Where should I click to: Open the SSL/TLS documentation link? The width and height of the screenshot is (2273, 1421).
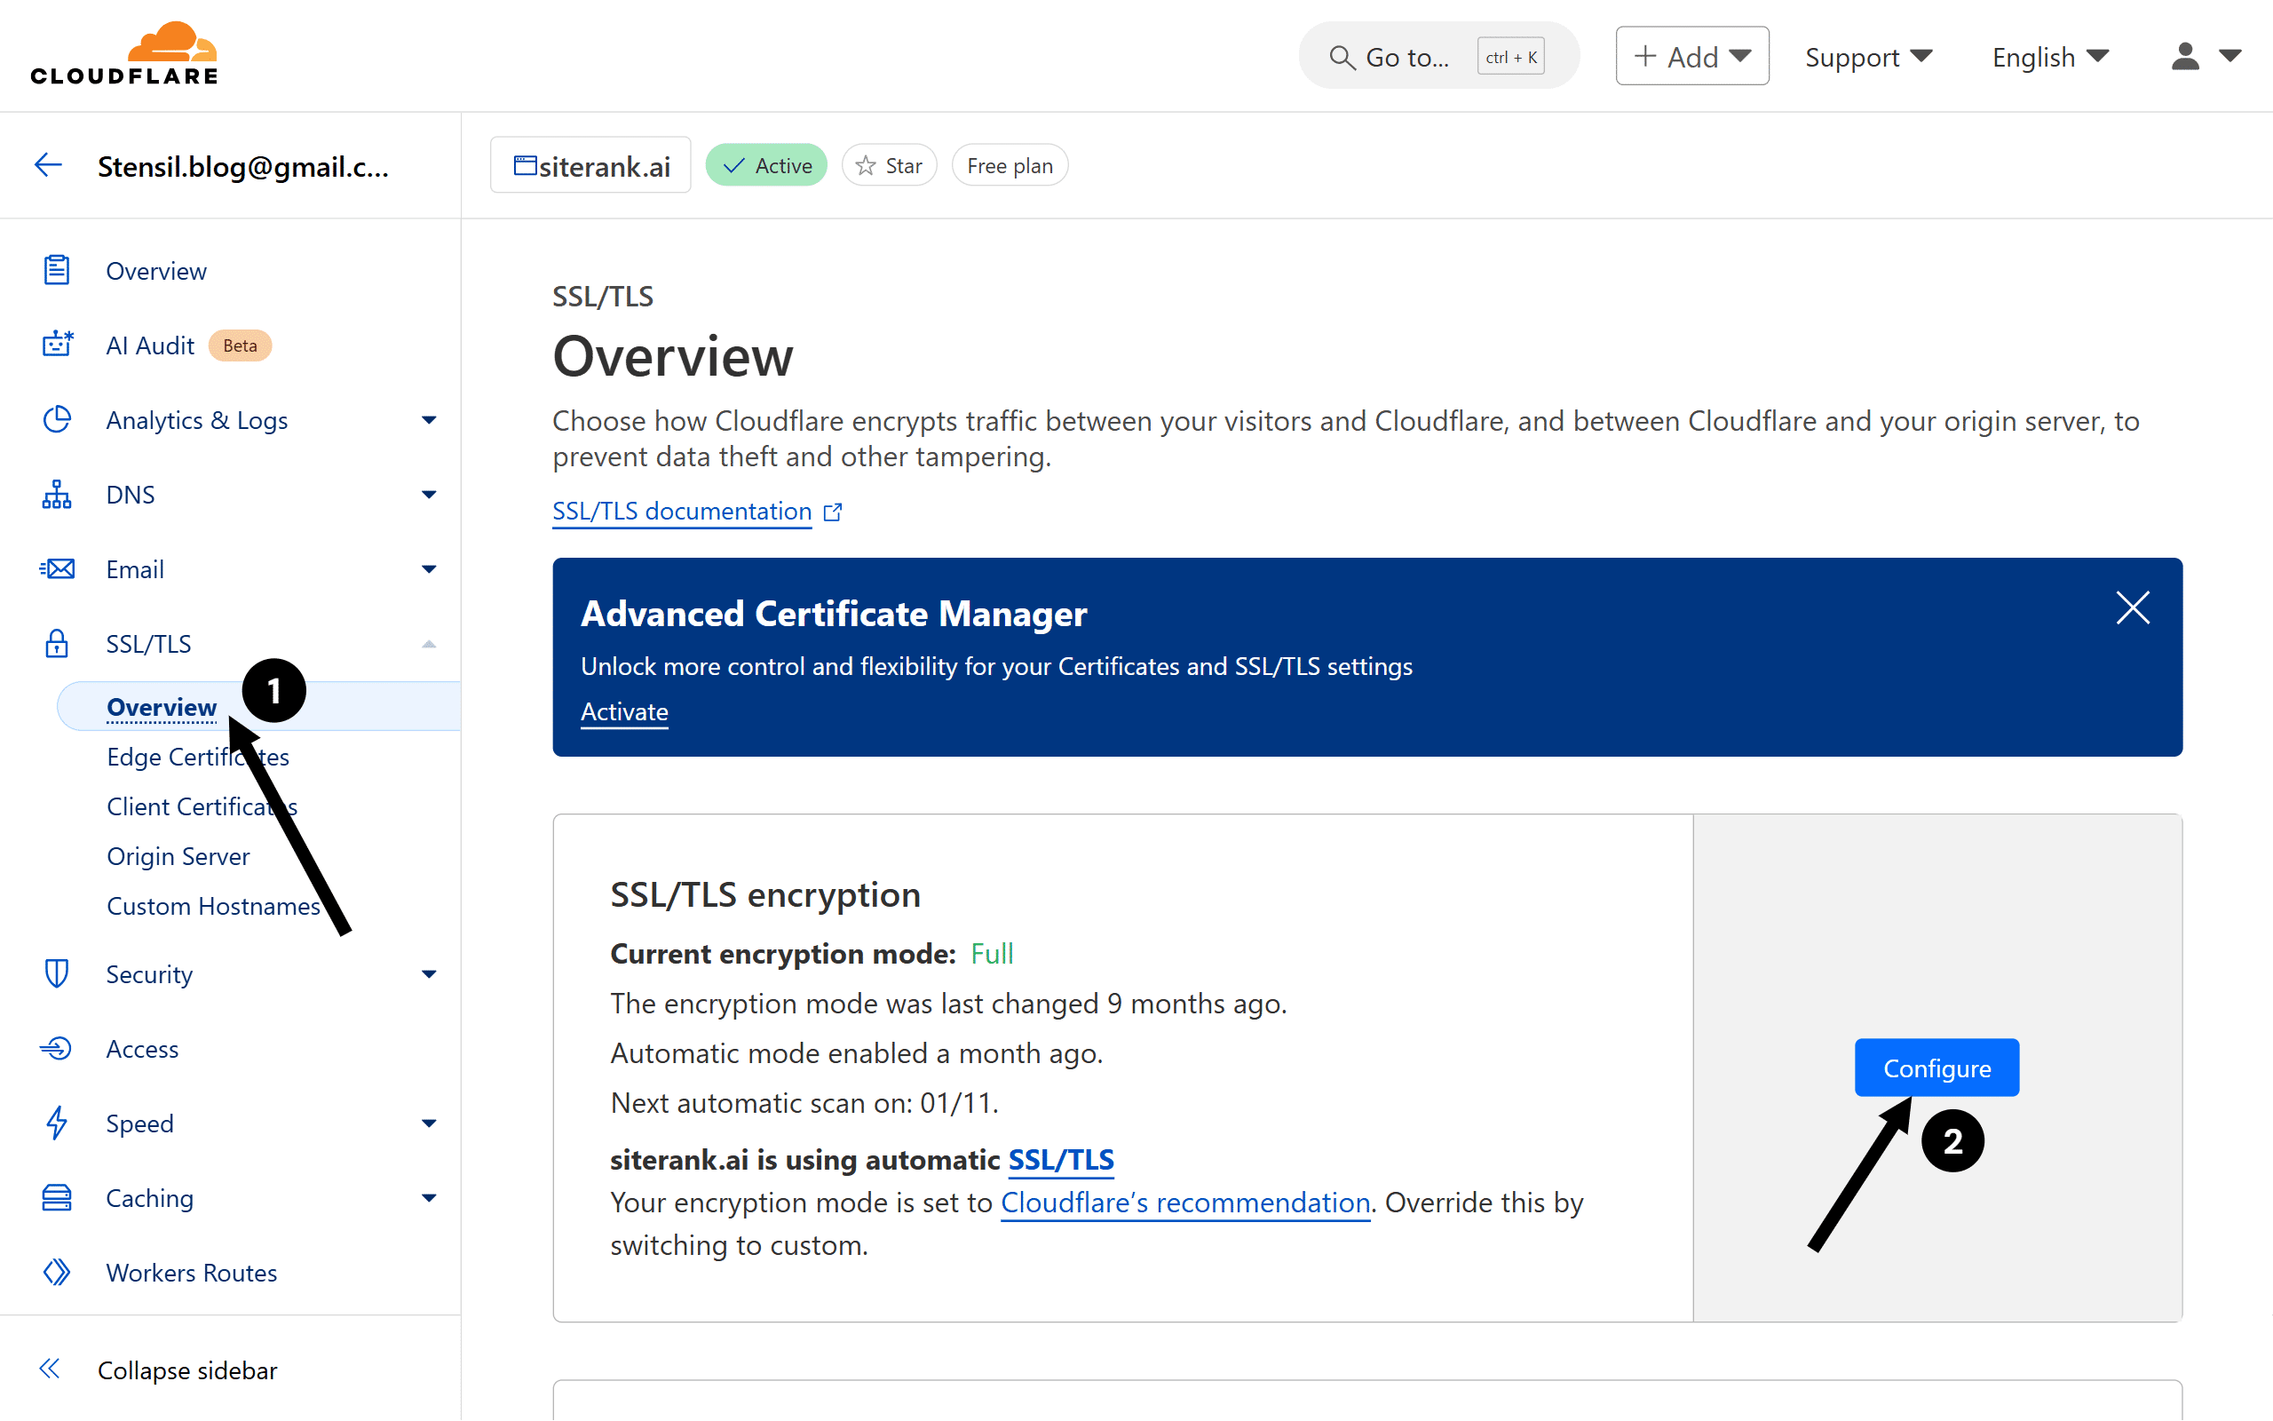click(x=682, y=512)
